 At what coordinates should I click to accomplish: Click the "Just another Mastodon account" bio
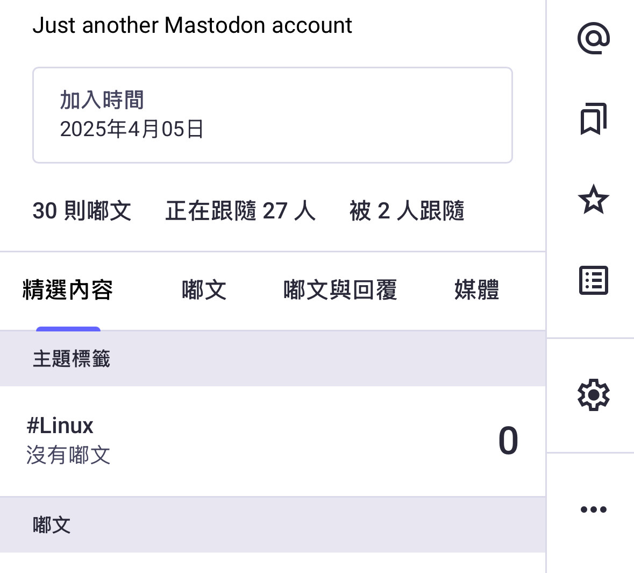(x=192, y=25)
